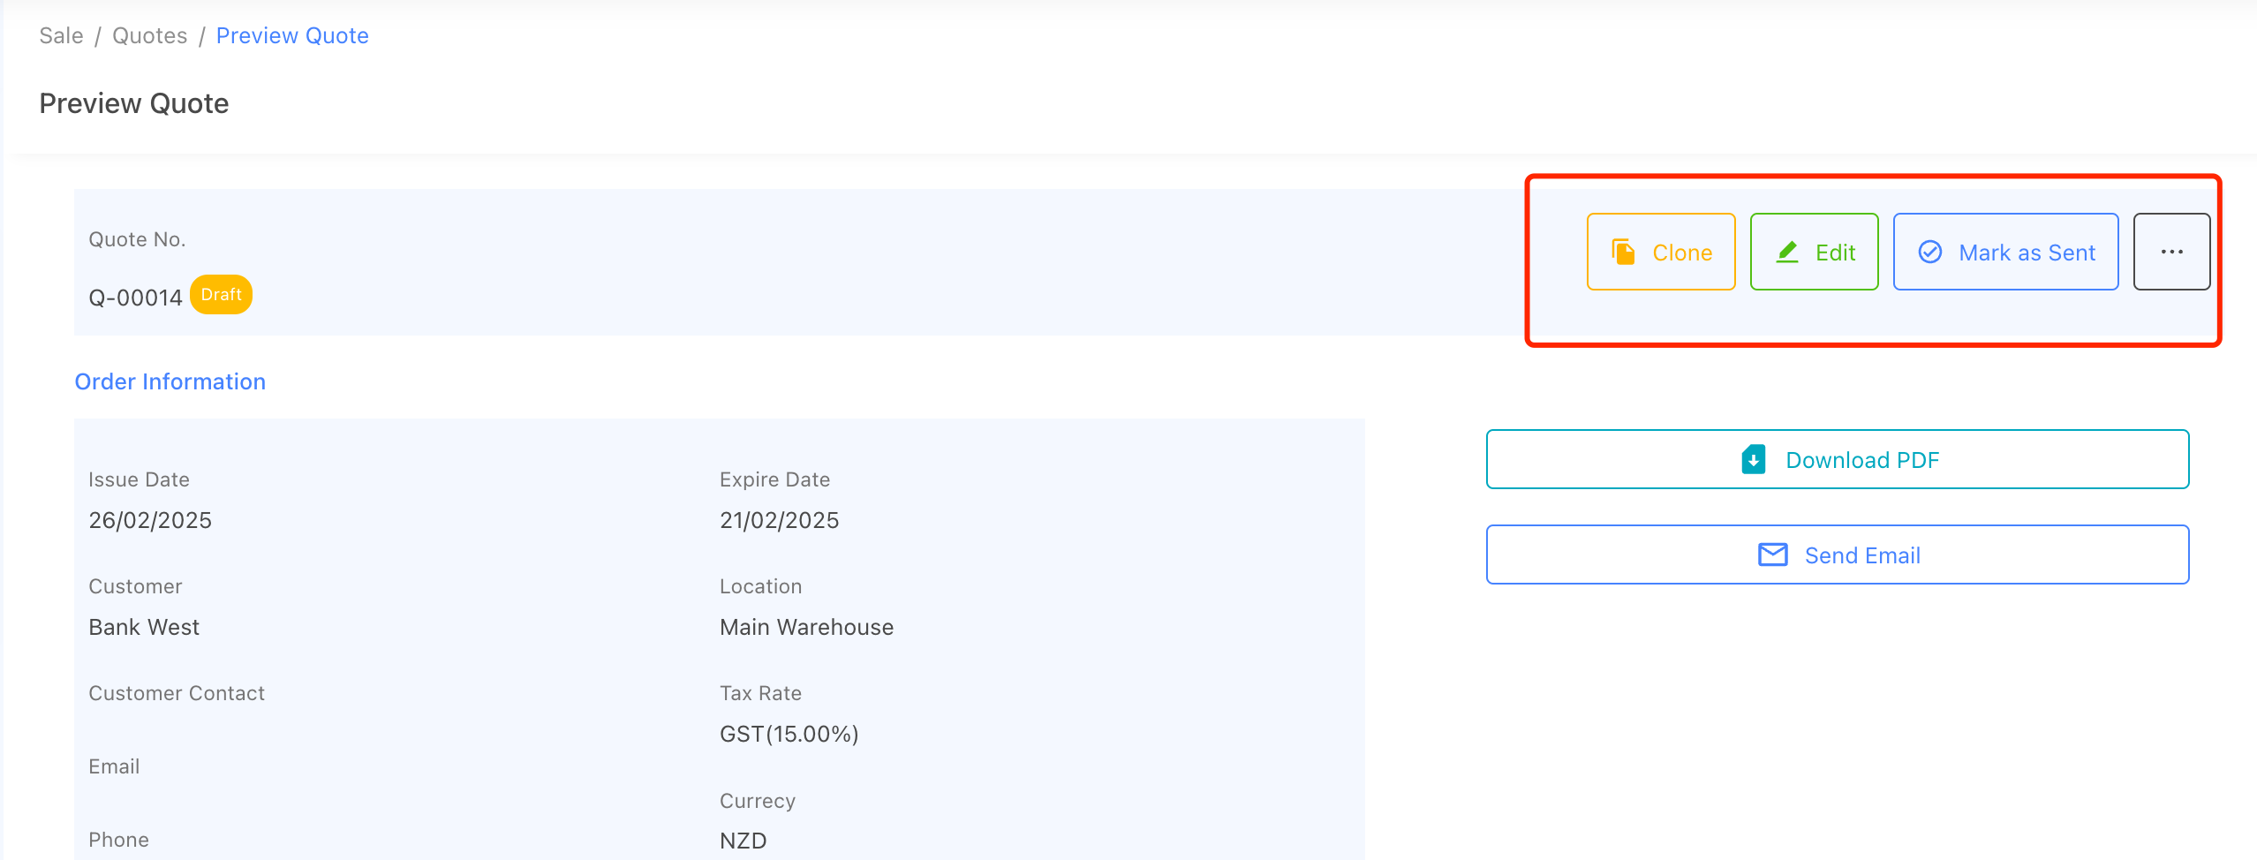Click the GST(15.00%) tax rate value
This screenshot has width=2257, height=860.
[x=789, y=734]
